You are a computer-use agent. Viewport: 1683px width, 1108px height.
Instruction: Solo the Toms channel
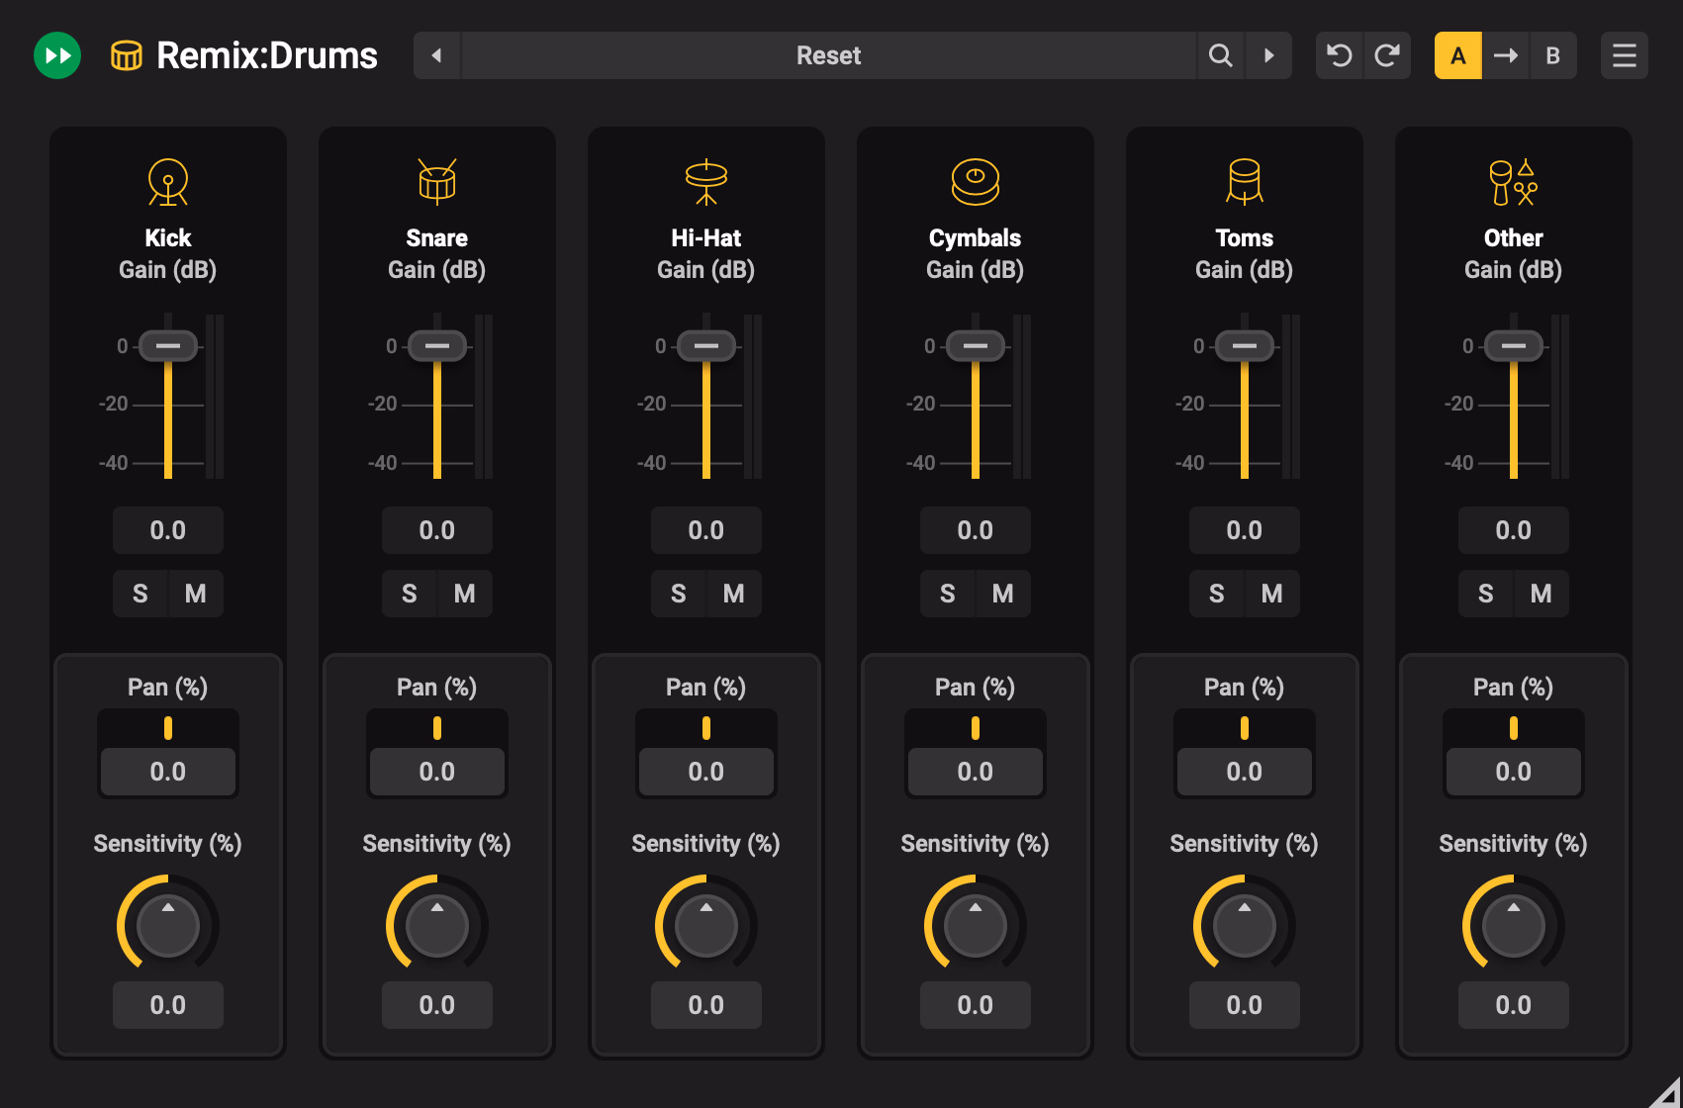1217,594
